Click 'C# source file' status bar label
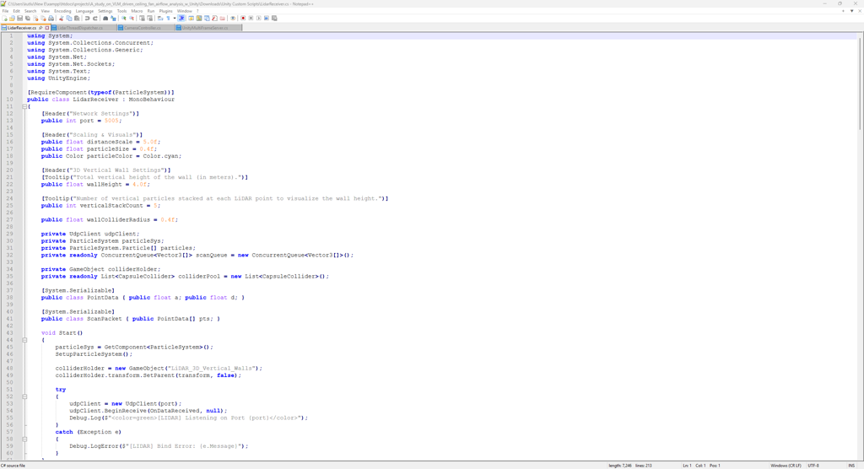 coord(13,466)
